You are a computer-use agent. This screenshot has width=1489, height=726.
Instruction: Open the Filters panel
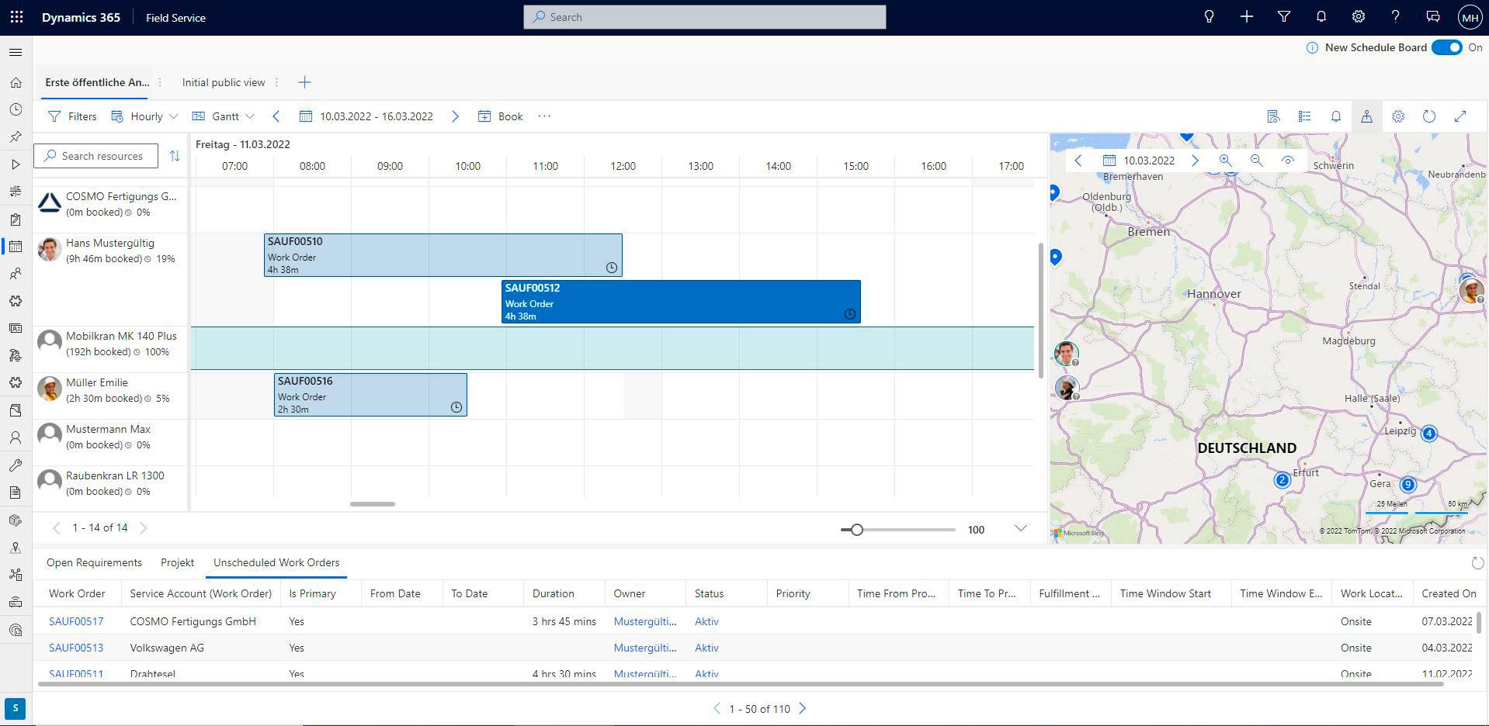(x=72, y=116)
